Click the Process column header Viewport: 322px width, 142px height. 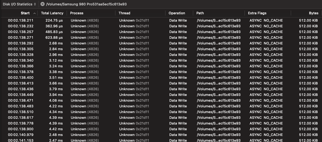(77, 13)
